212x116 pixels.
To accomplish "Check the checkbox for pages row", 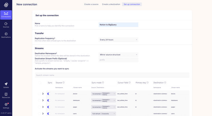I will (39, 107).
